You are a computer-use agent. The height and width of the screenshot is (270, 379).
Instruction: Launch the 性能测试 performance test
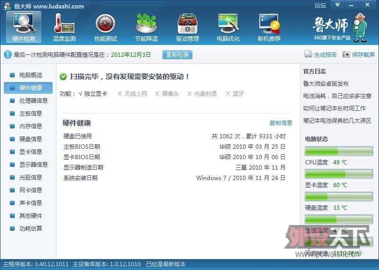pos(105,27)
